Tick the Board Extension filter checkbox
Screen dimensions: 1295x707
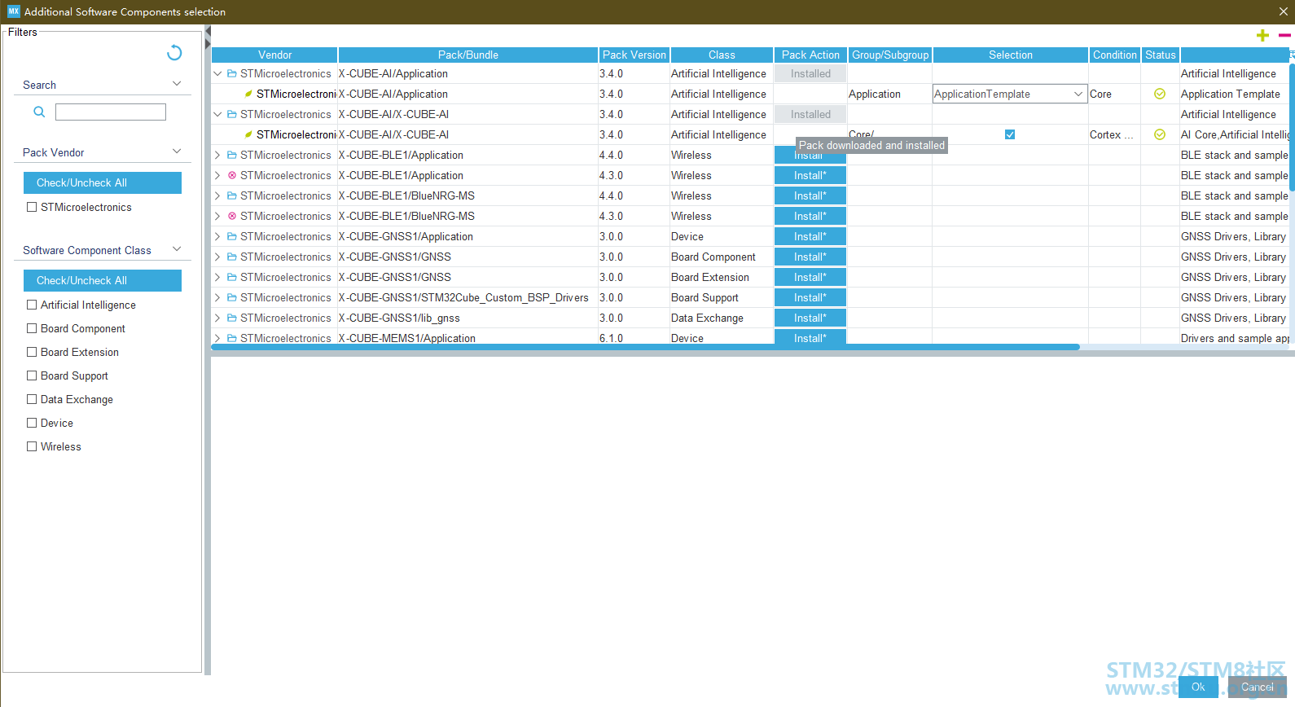[32, 352]
